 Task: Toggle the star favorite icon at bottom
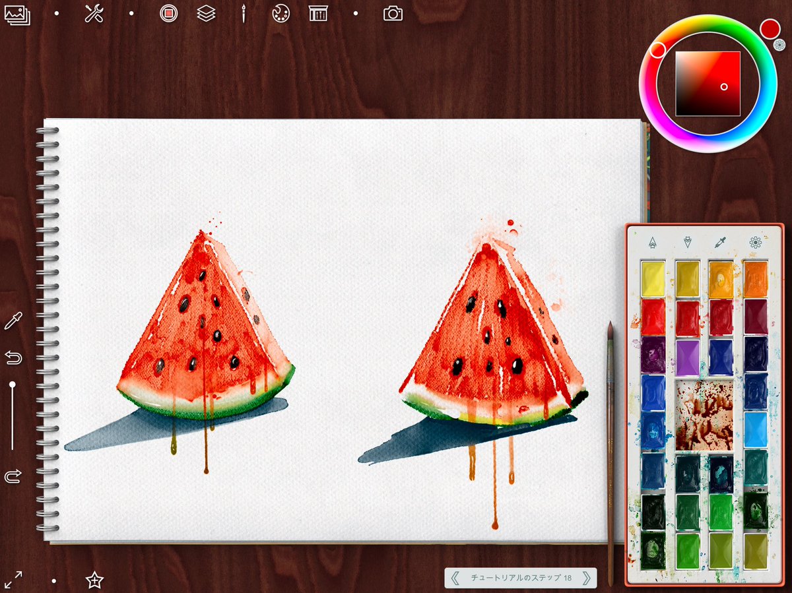[x=94, y=580]
